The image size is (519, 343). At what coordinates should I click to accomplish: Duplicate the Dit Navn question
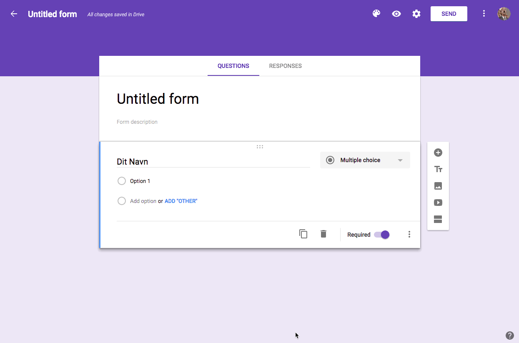point(303,234)
